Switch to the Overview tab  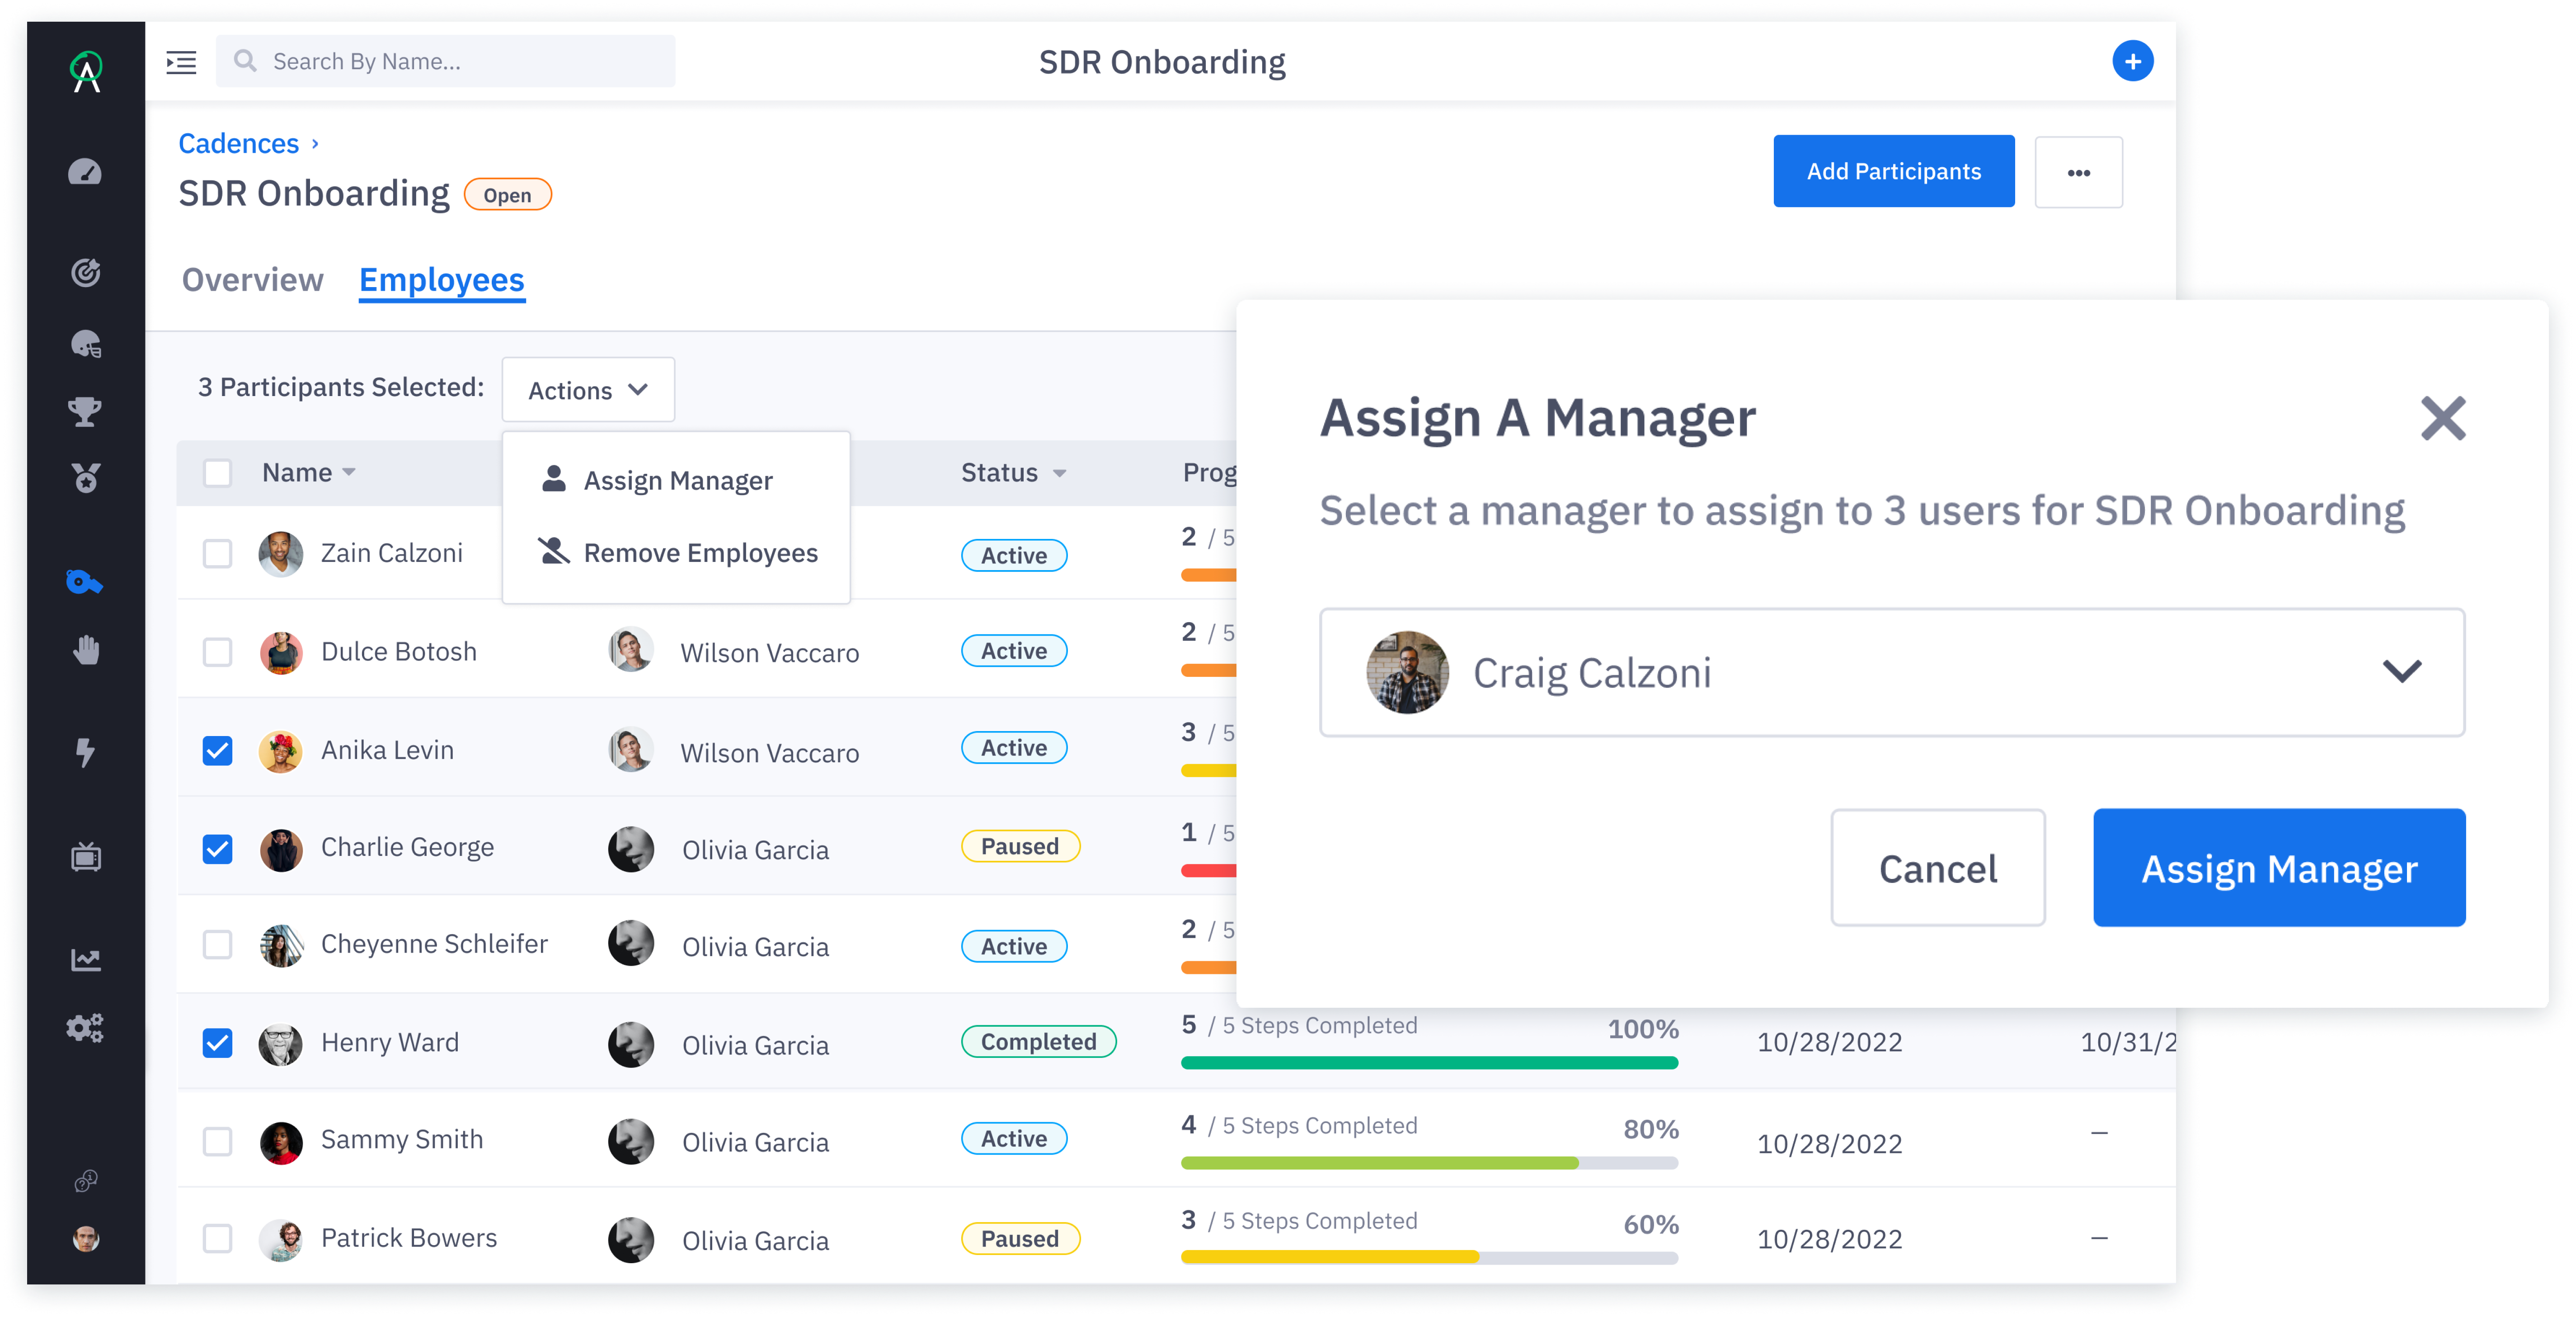coord(252,280)
